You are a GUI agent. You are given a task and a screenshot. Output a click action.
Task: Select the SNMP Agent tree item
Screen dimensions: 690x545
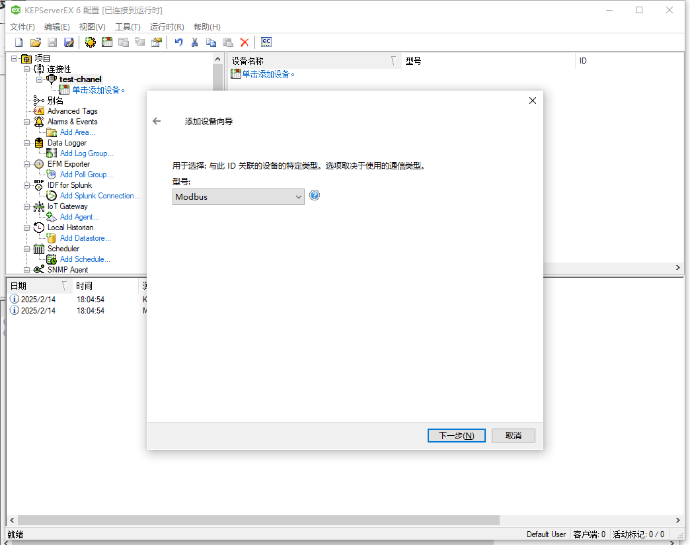point(68,269)
